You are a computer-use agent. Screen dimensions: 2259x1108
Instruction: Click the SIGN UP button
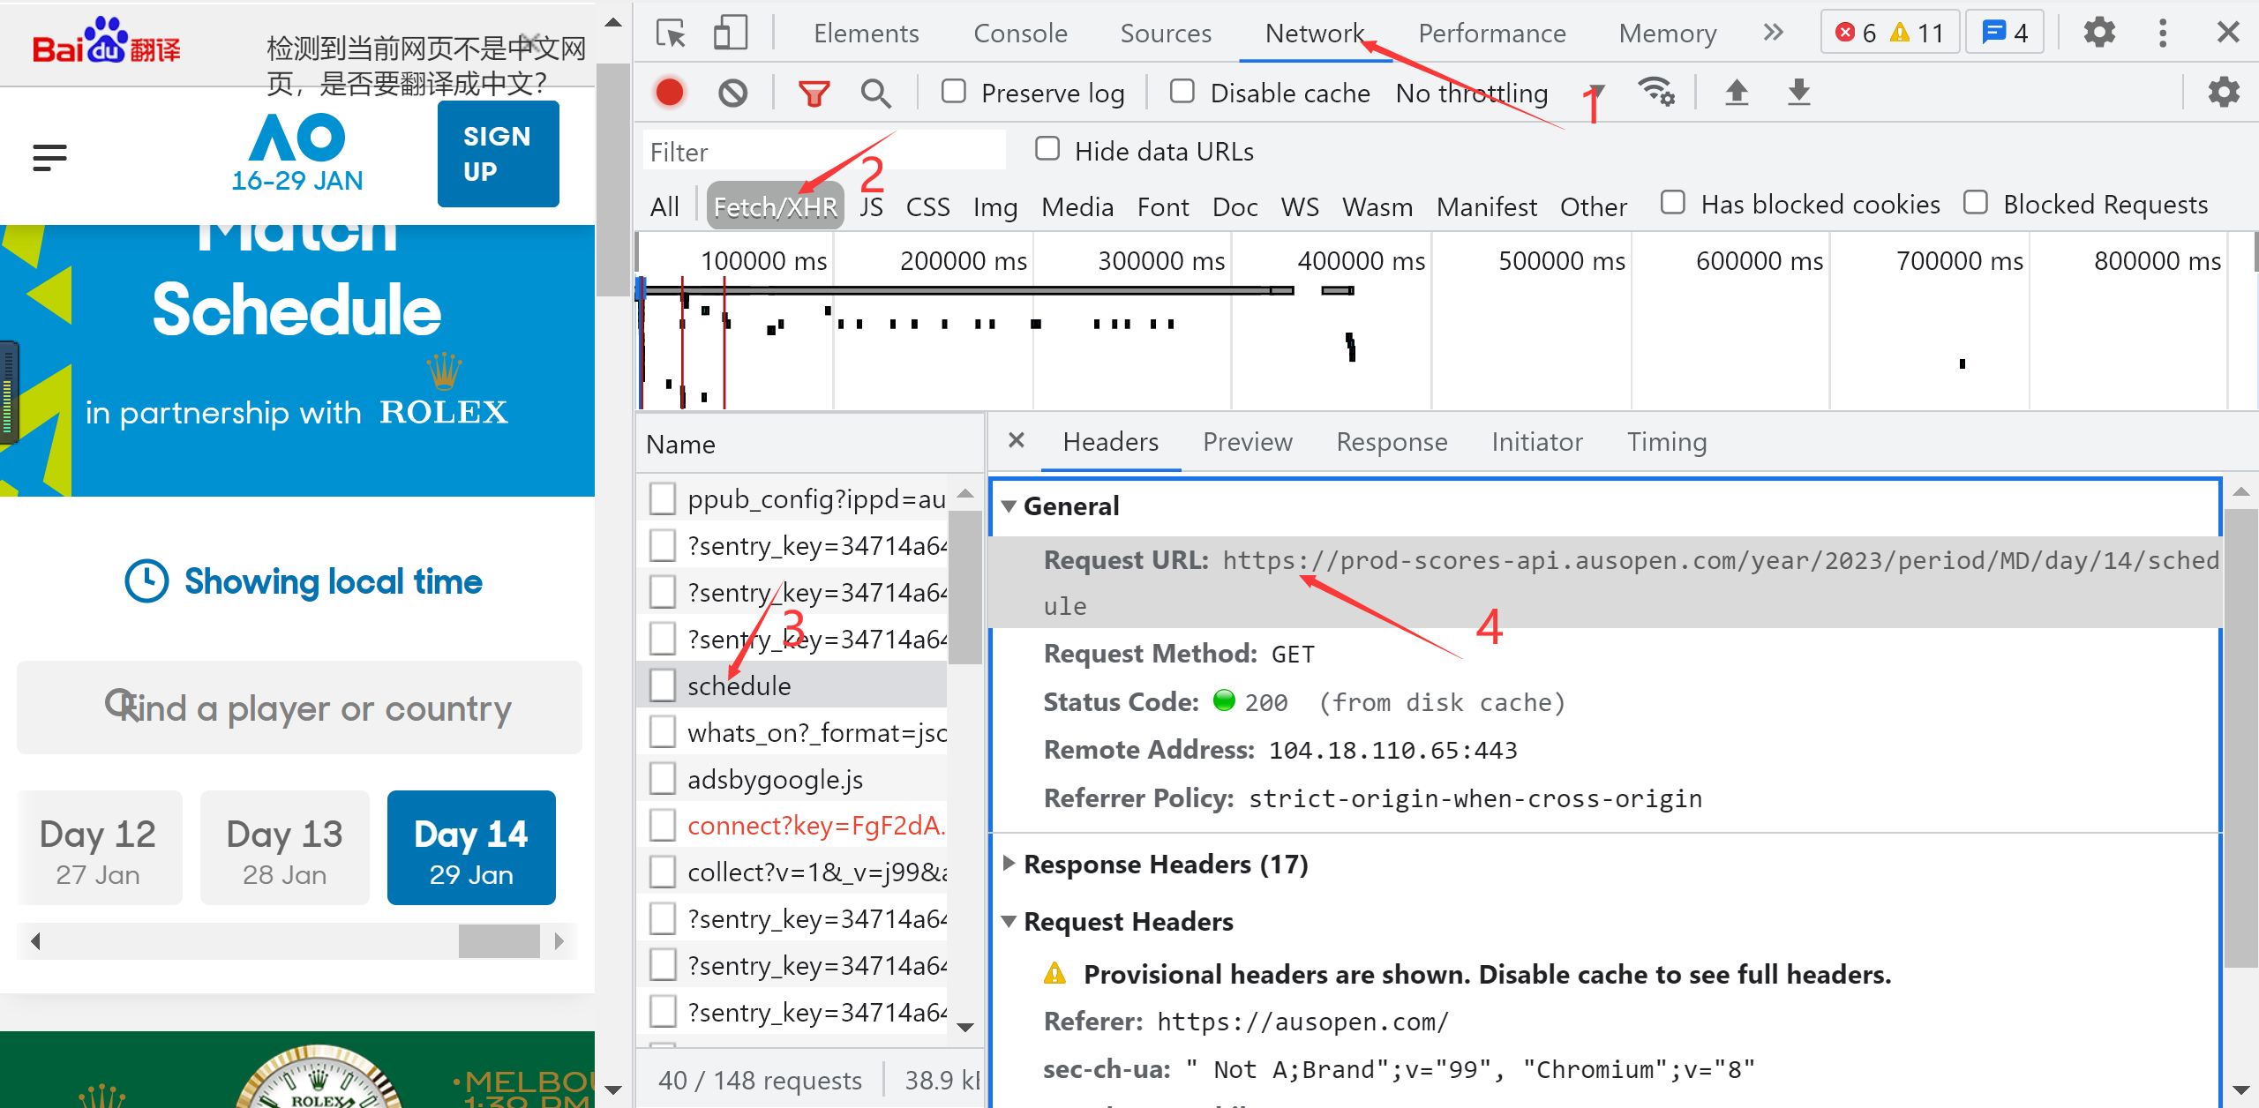click(498, 153)
